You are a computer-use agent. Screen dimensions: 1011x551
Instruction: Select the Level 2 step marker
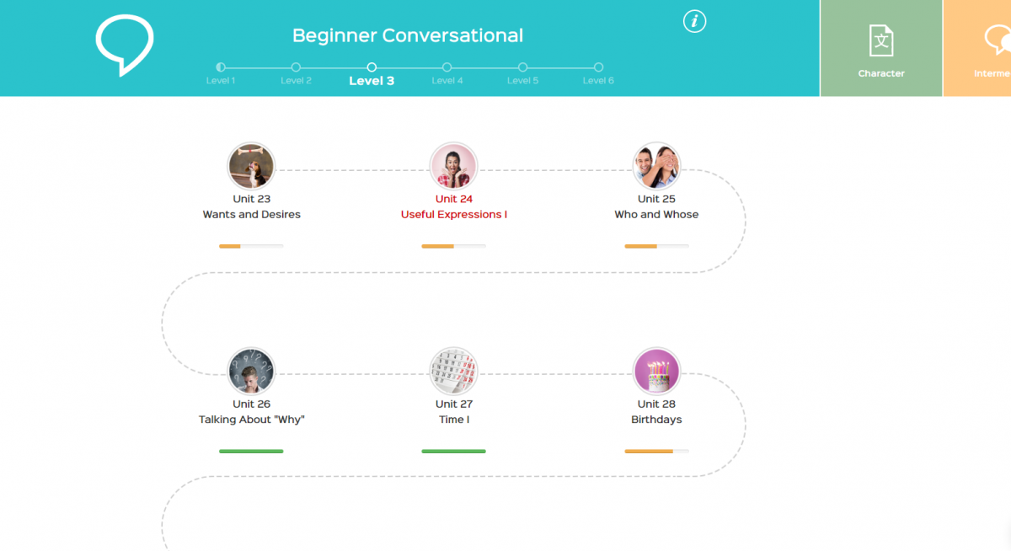pyautogui.click(x=296, y=67)
